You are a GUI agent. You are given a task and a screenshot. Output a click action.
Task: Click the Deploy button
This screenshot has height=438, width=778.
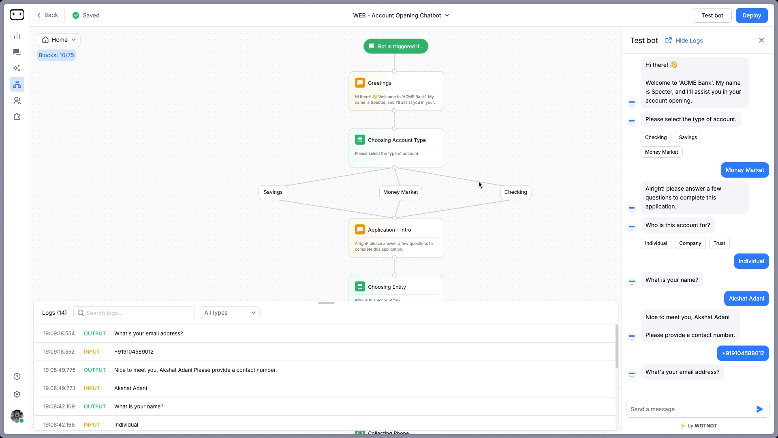751,15
